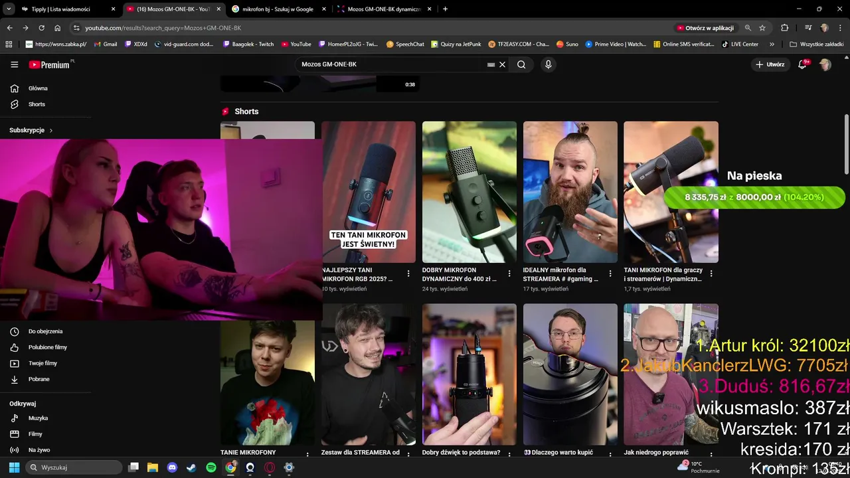This screenshot has height=478, width=850.
Task: Open YouTube notifications bell
Action: (x=802, y=64)
